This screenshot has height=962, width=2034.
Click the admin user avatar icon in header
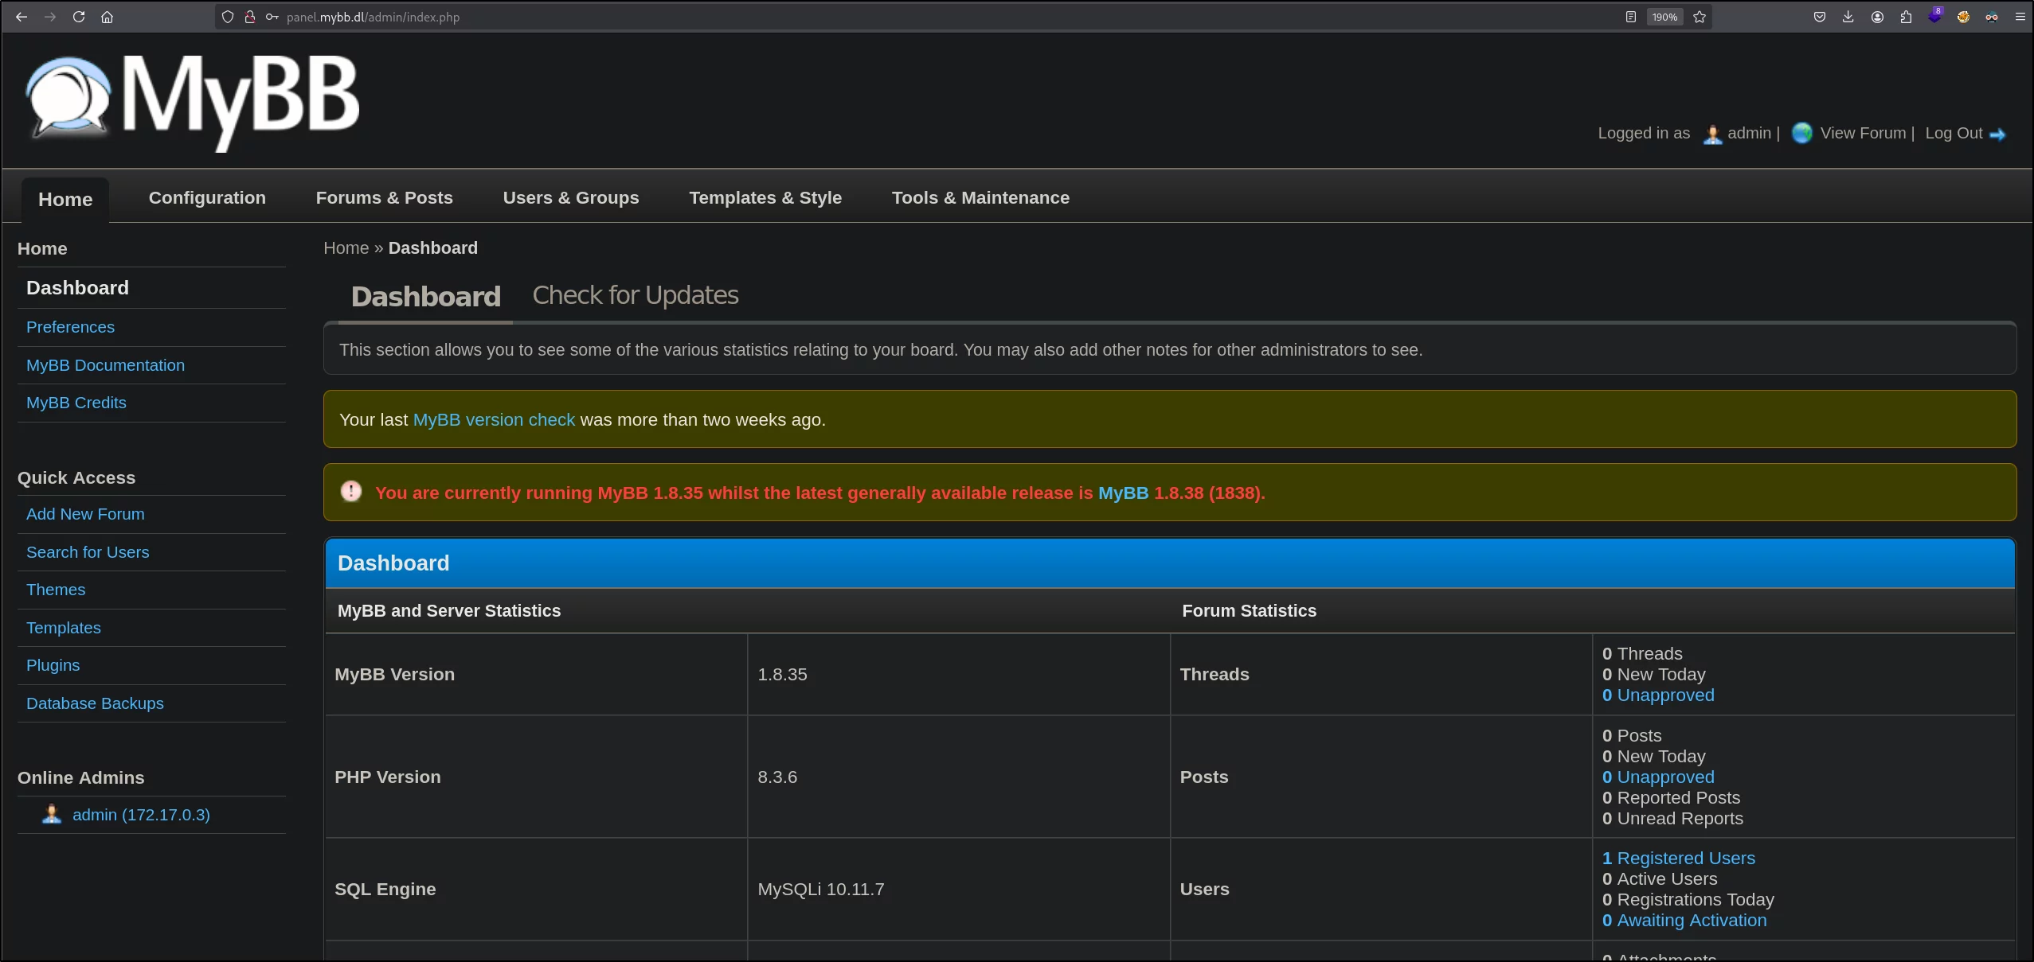(1712, 134)
